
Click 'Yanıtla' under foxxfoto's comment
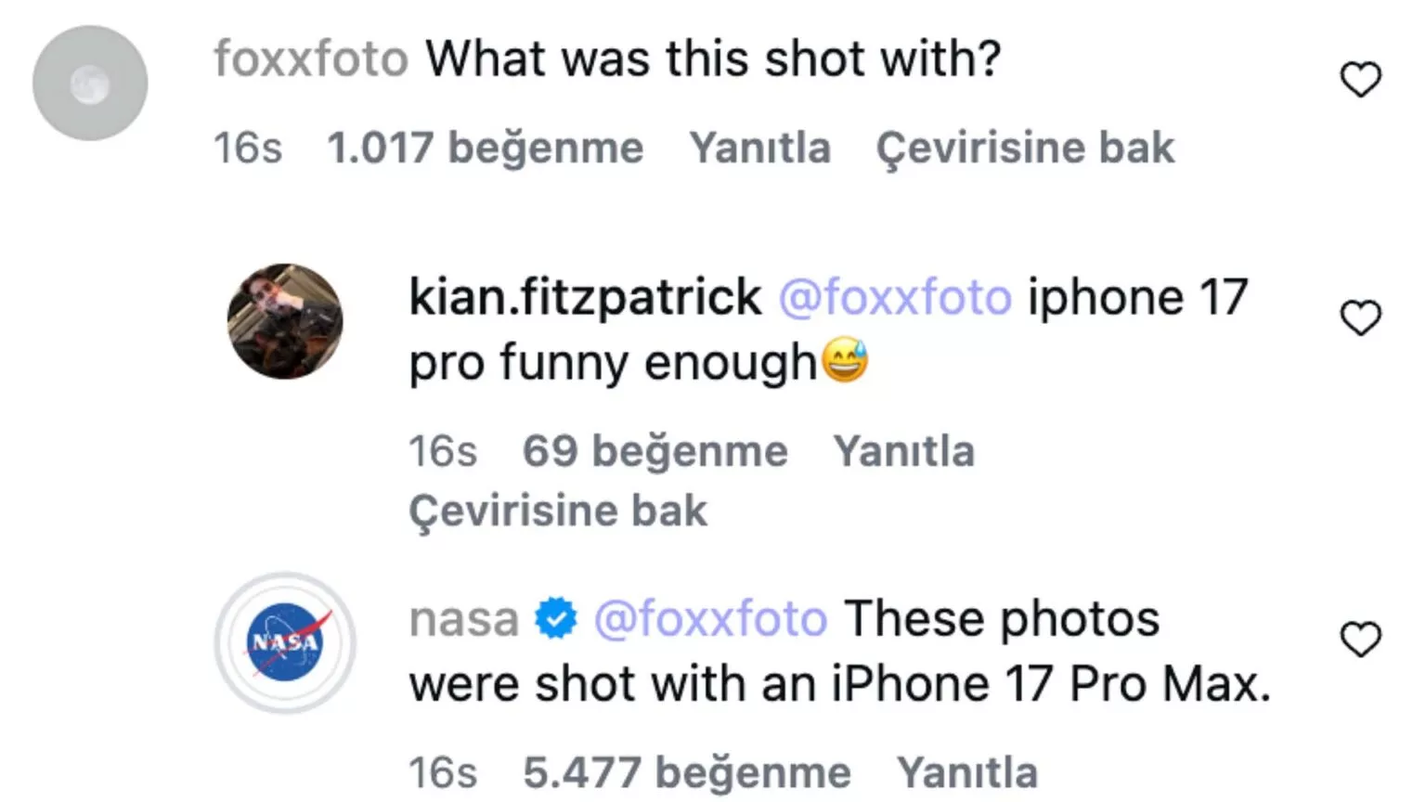[x=759, y=147]
